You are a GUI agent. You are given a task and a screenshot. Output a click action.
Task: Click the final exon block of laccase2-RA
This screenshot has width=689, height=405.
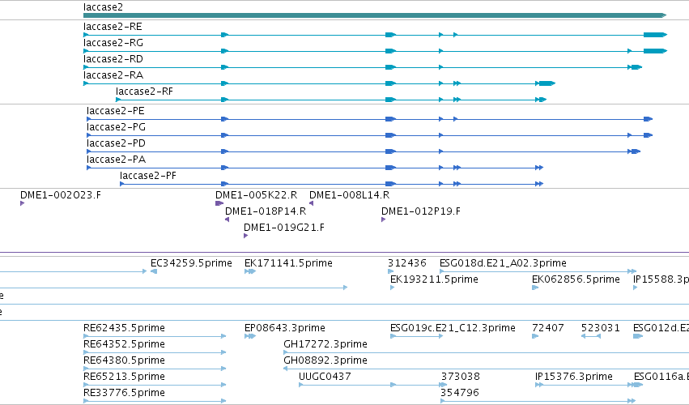click(x=547, y=83)
